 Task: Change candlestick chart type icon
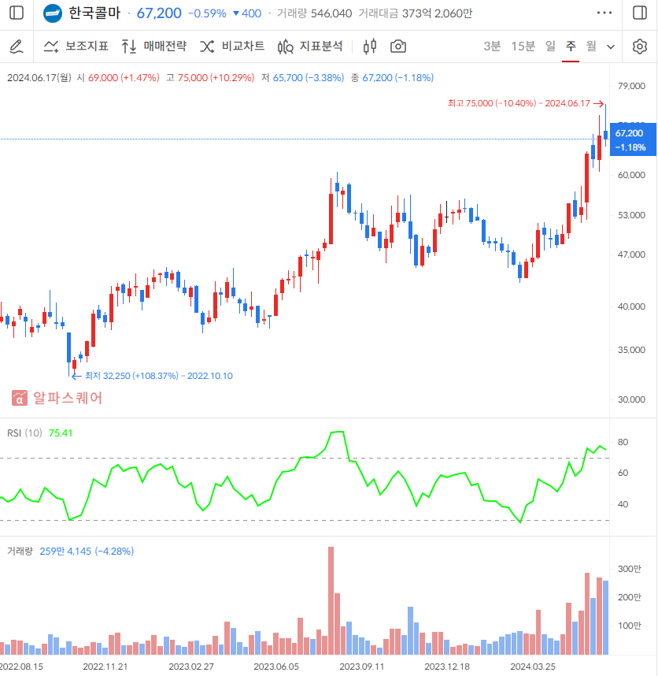click(370, 46)
